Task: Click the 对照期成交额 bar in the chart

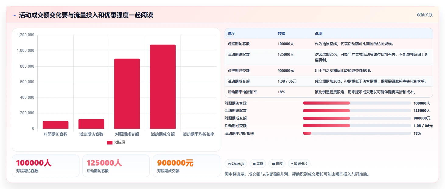Action: click(x=127, y=94)
